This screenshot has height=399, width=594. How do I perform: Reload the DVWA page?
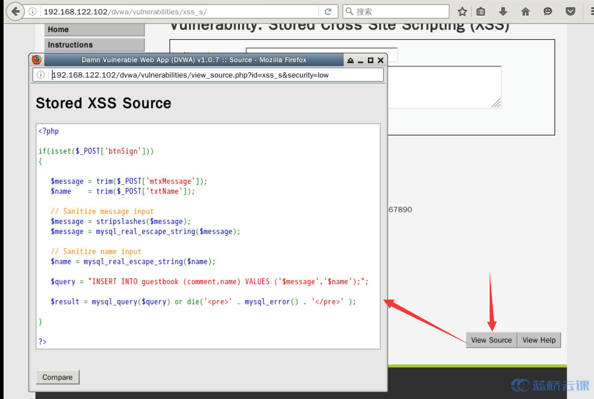pos(328,12)
